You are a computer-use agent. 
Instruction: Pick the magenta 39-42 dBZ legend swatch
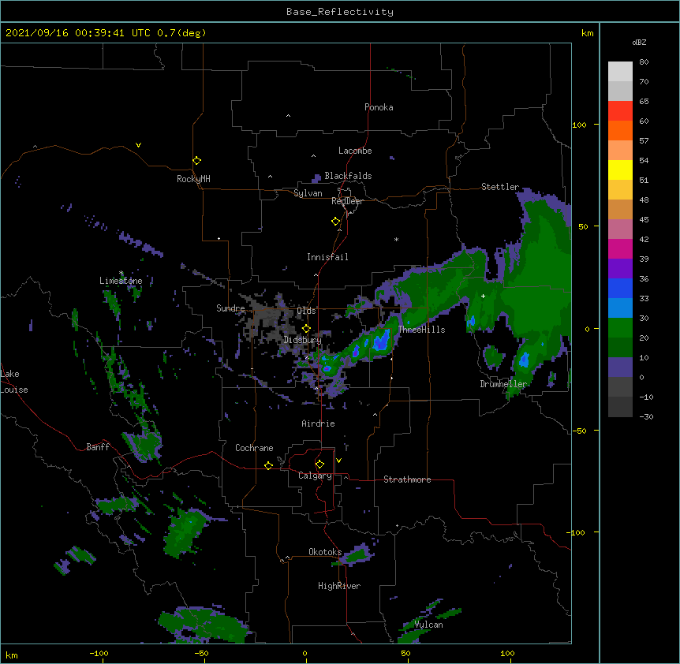pos(620,248)
